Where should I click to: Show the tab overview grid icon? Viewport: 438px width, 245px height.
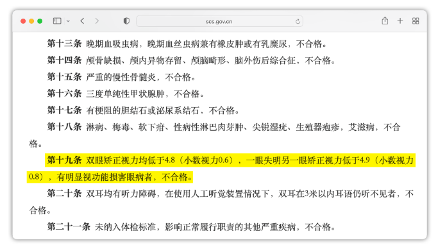[x=416, y=21]
